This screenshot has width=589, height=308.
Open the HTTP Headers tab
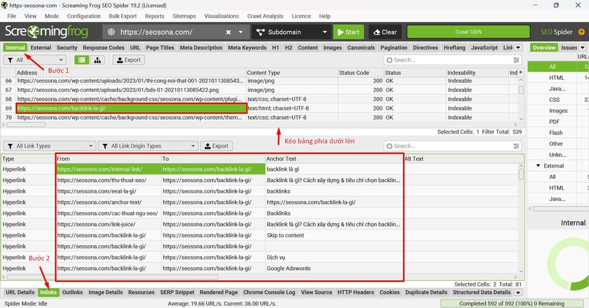point(356,293)
